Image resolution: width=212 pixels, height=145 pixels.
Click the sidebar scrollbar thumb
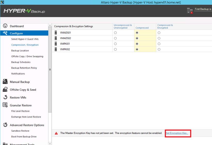(x=50, y=70)
